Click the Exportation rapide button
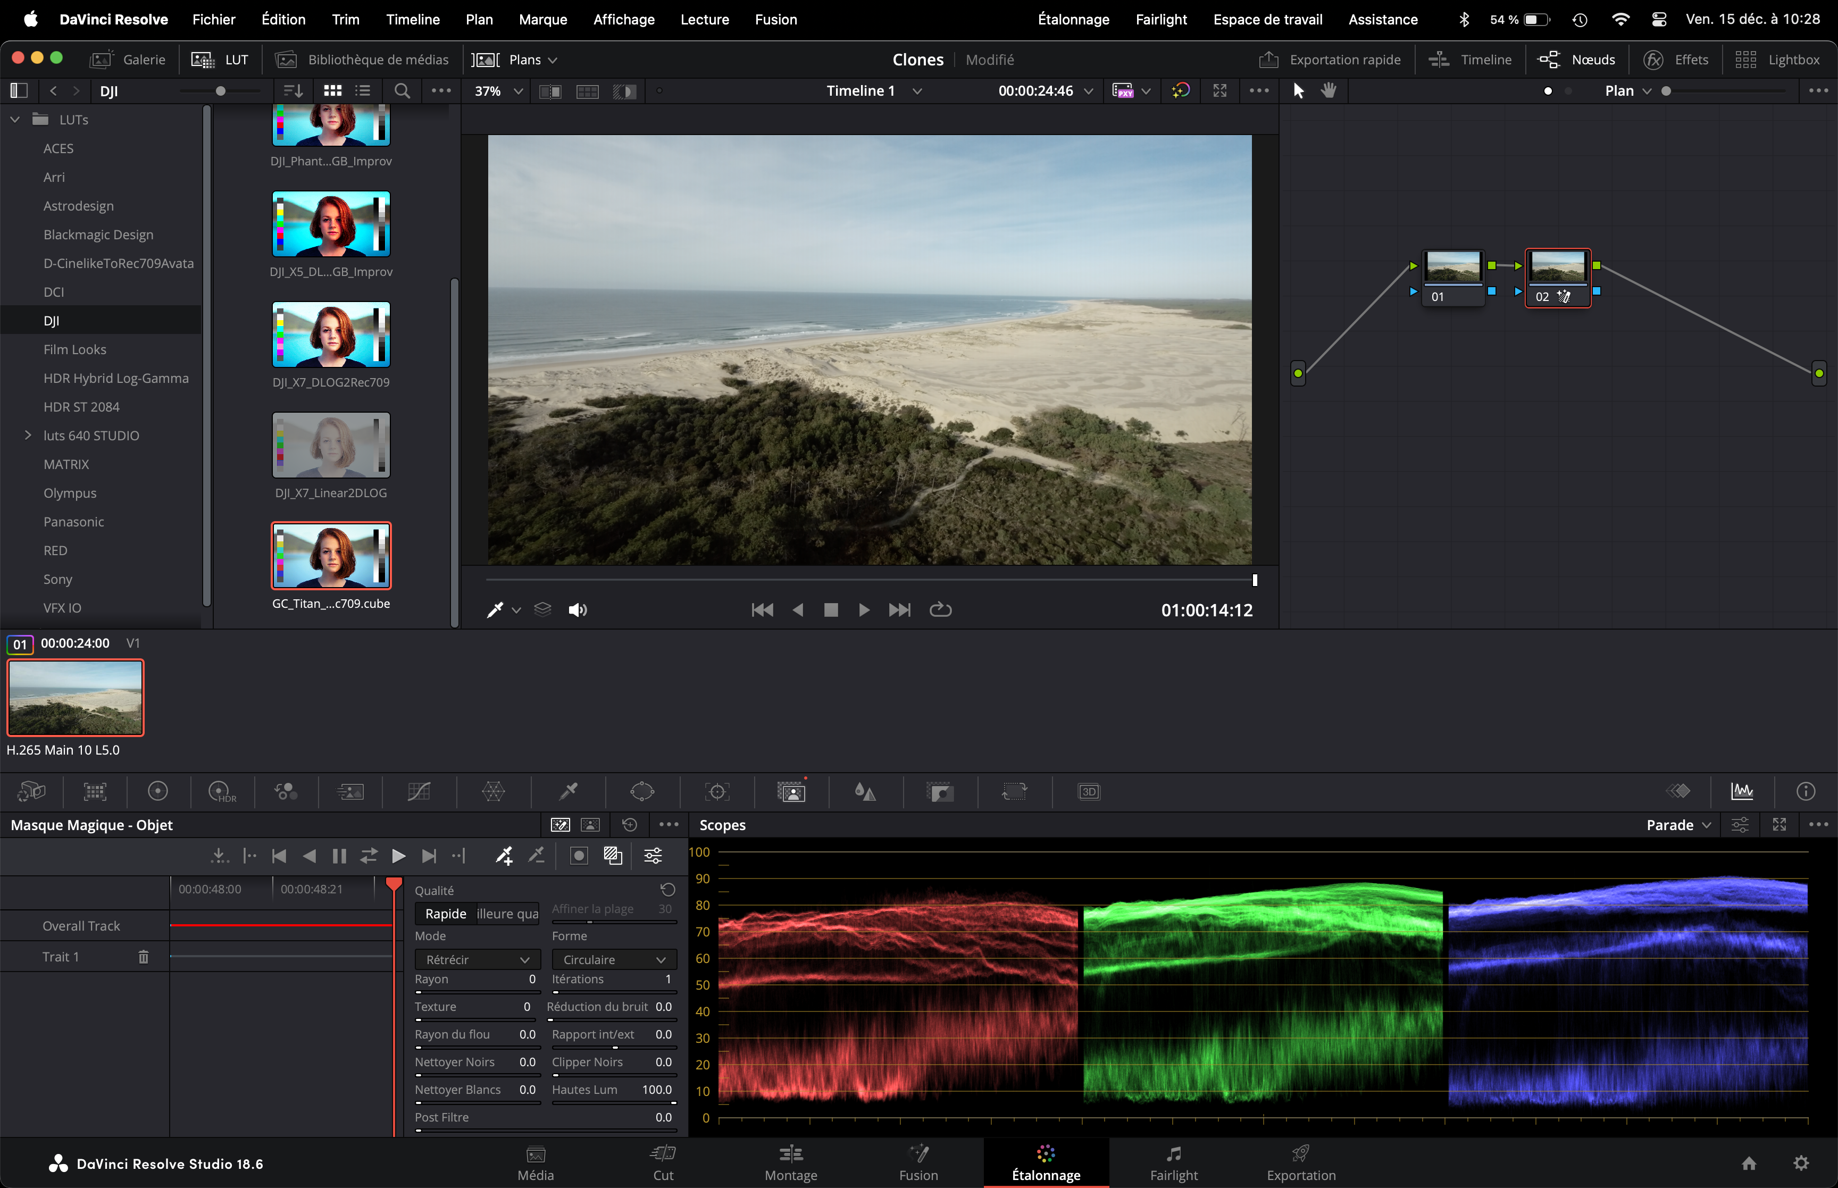Screen dimensions: 1838x1188 [1330, 60]
